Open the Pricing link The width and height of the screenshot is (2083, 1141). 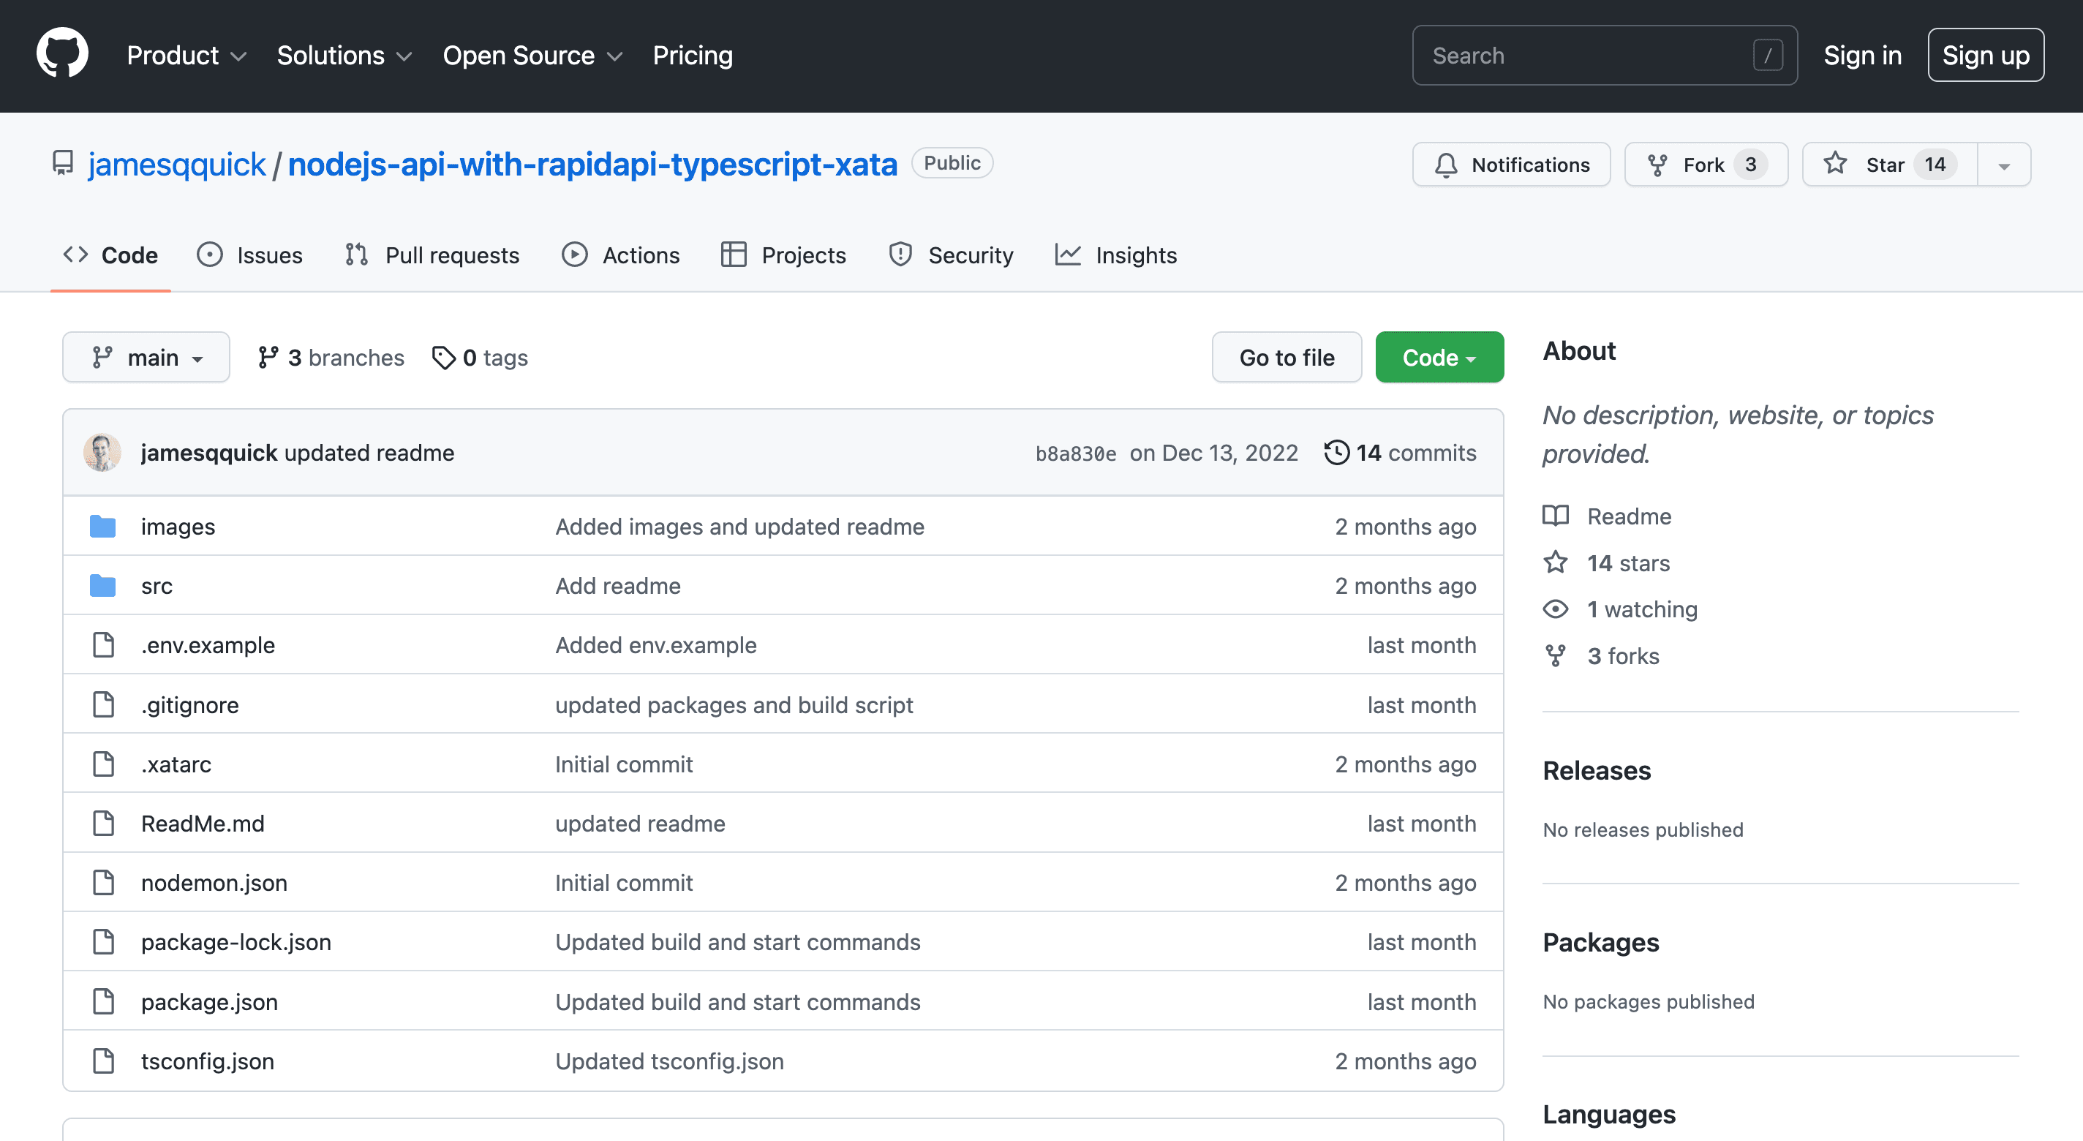[x=693, y=55]
